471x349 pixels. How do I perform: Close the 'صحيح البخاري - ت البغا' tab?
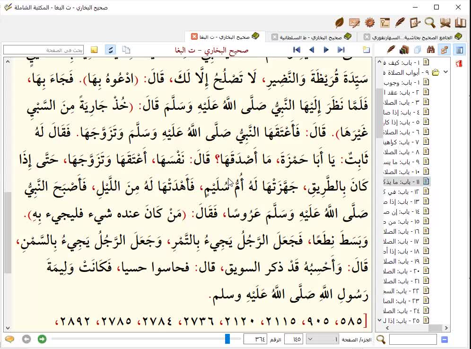click(x=194, y=36)
